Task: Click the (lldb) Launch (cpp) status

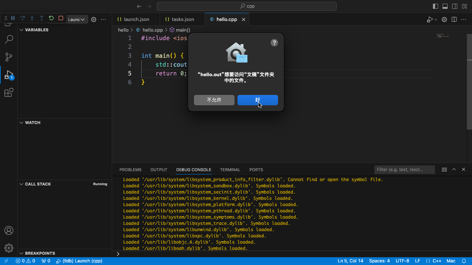Action: click(79, 261)
